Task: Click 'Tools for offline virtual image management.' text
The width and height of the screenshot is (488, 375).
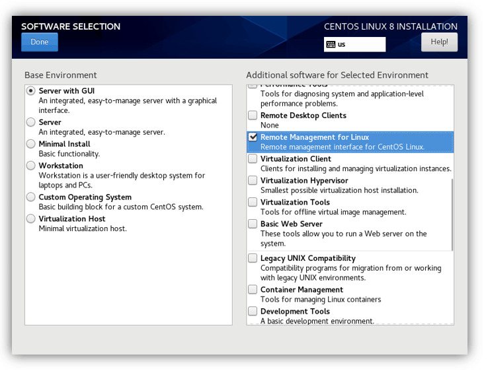Action: click(333, 212)
